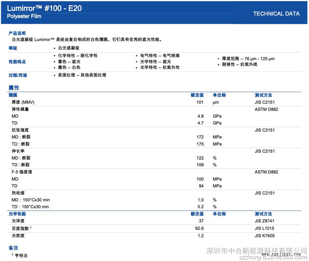Select the 备注 section heading

13,248
